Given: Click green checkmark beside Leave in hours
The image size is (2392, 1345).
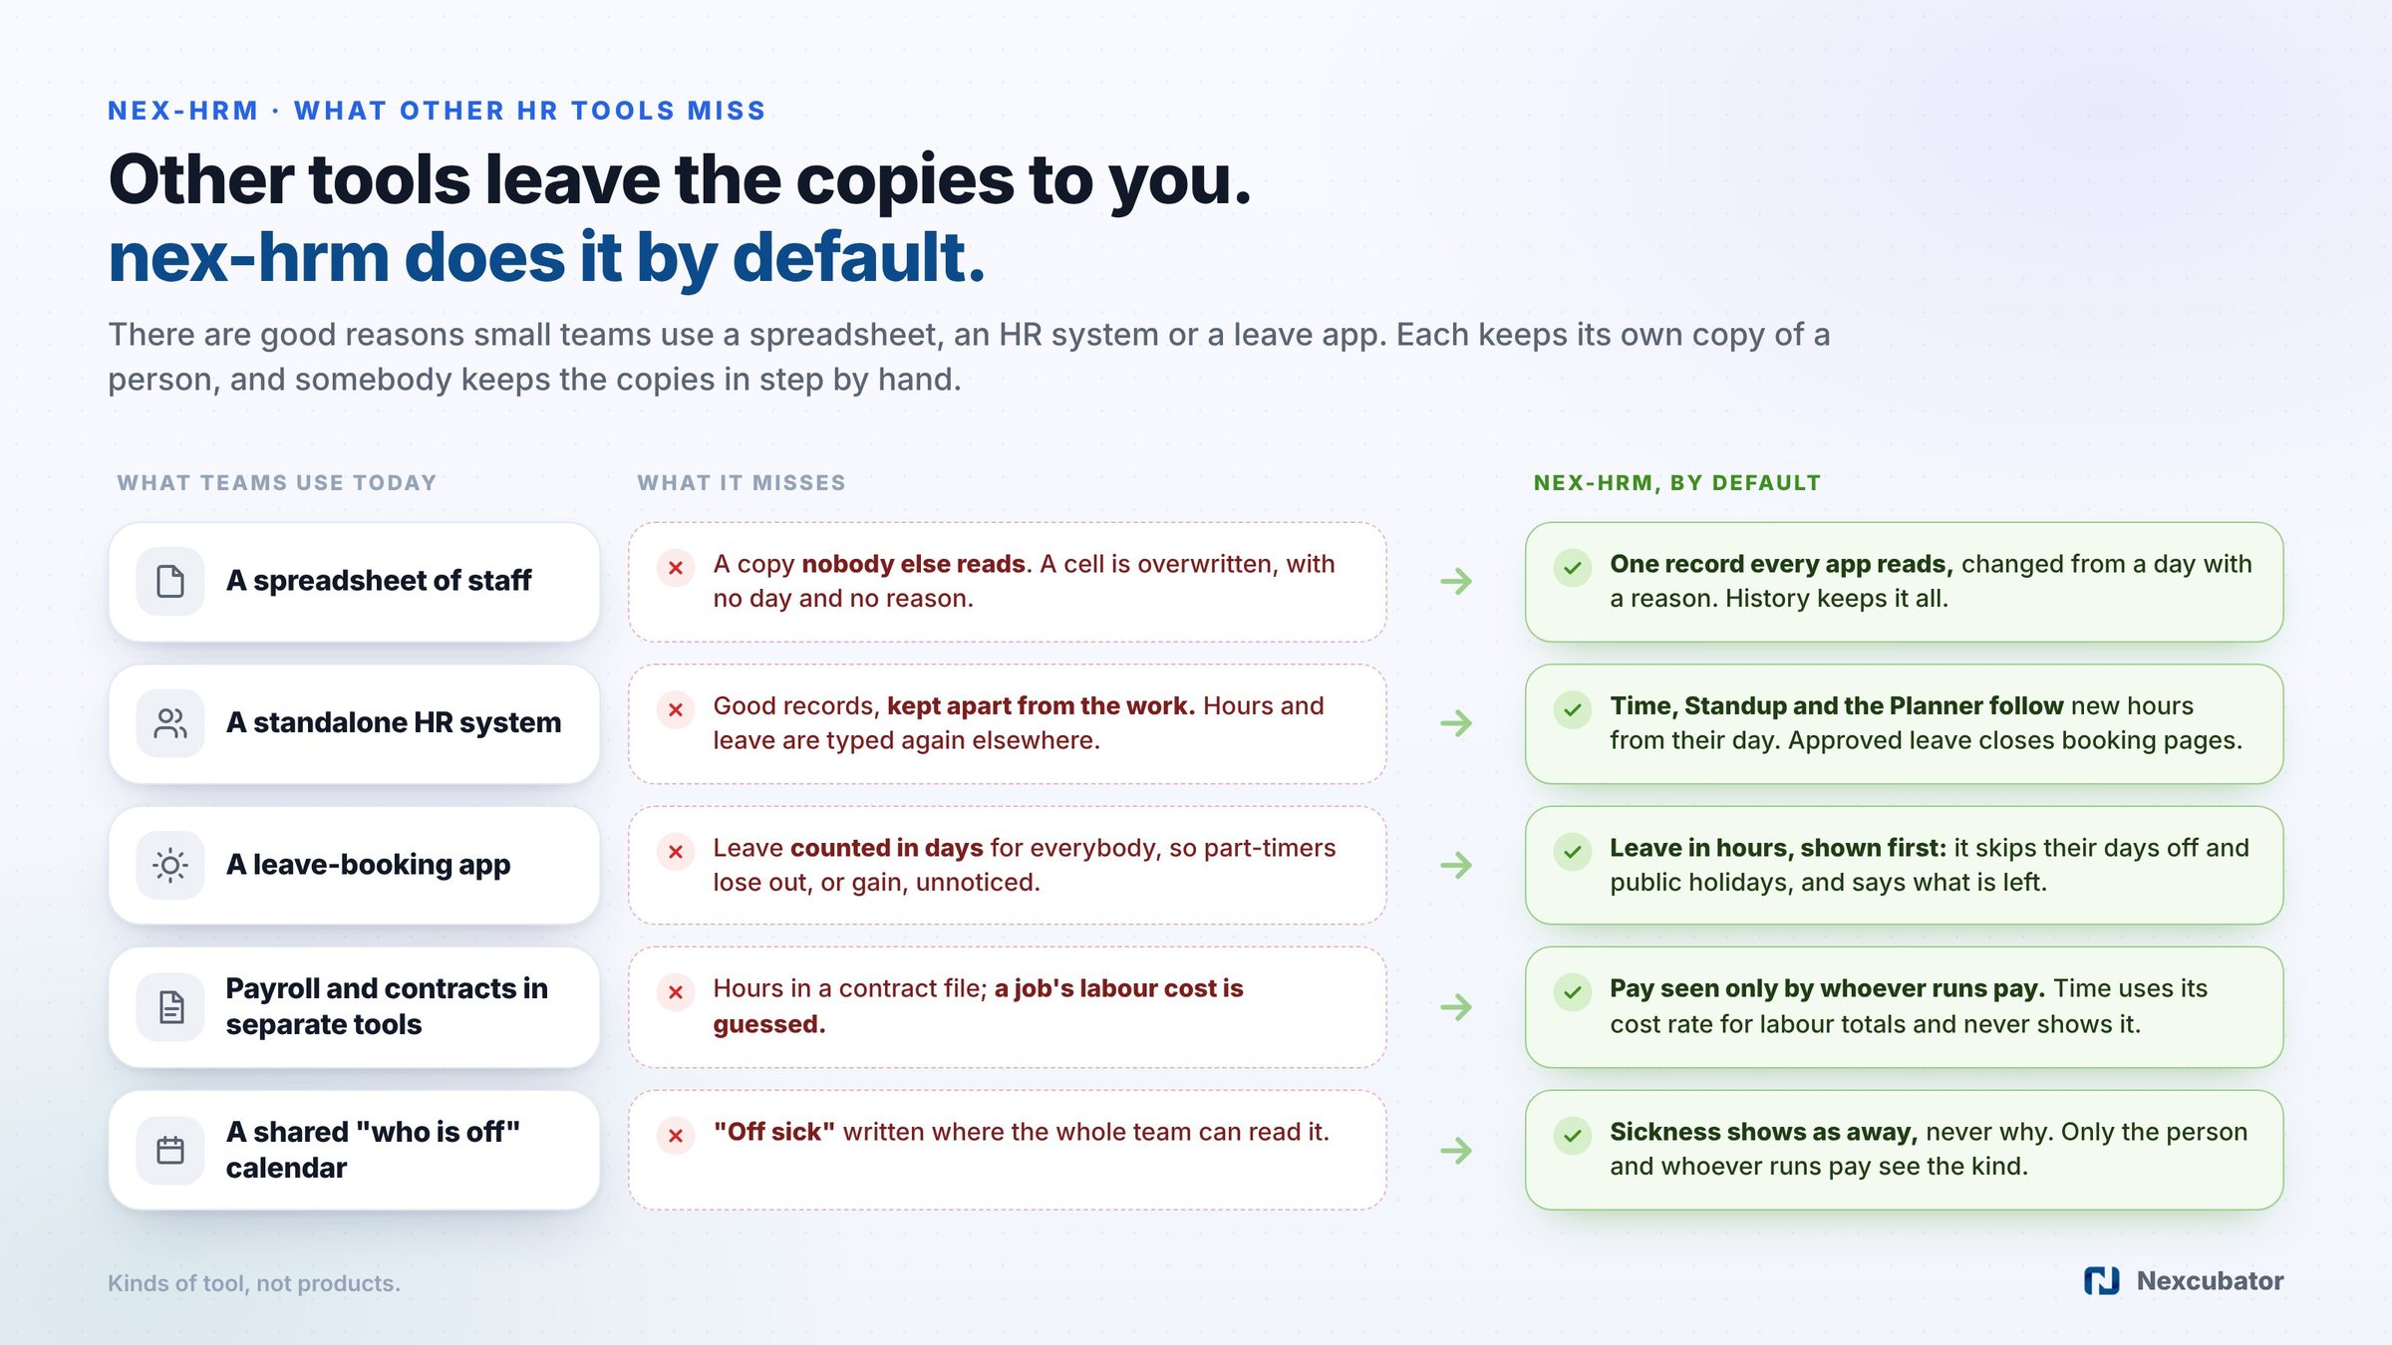Looking at the screenshot, I should 1573,852.
